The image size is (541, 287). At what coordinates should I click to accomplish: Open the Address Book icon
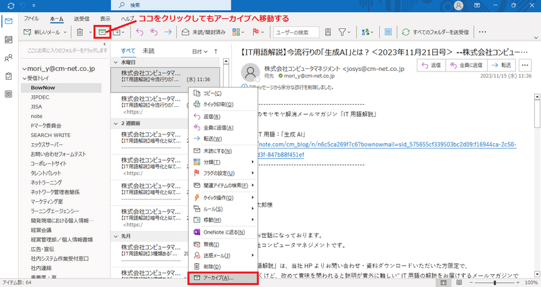click(x=328, y=32)
